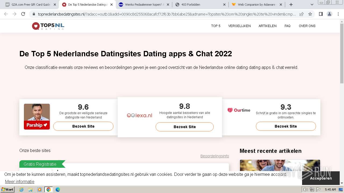Go back to the previous page
Image resolution: width=344 pixels, height=193 pixels.
(x=6, y=14)
